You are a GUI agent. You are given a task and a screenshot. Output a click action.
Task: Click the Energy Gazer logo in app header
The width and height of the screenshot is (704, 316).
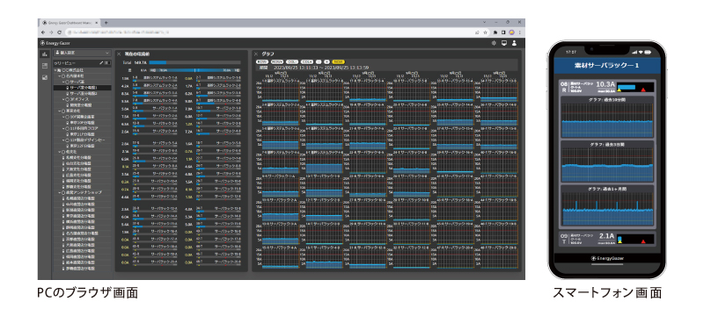pyautogui.click(x=55, y=43)
